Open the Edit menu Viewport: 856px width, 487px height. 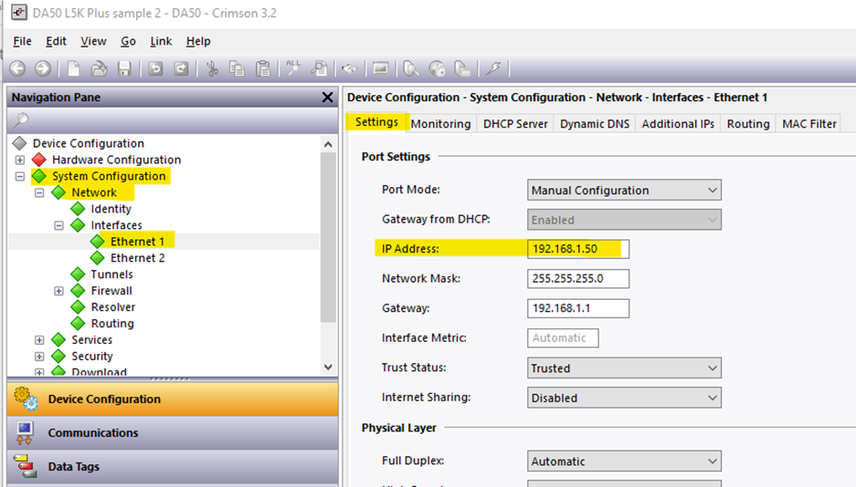56,41
